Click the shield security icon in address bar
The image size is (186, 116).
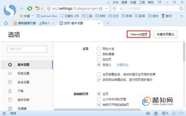pyautogui.click(x=49, y=8)
